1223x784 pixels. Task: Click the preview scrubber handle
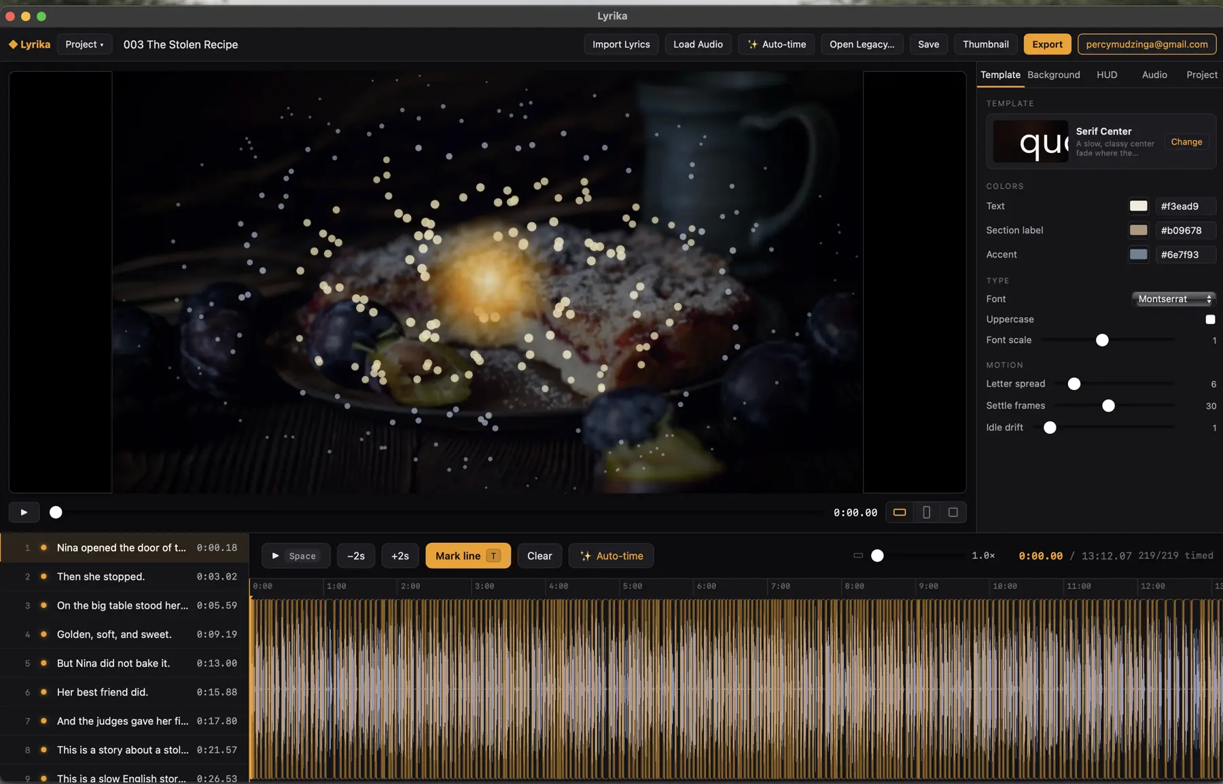56,512
